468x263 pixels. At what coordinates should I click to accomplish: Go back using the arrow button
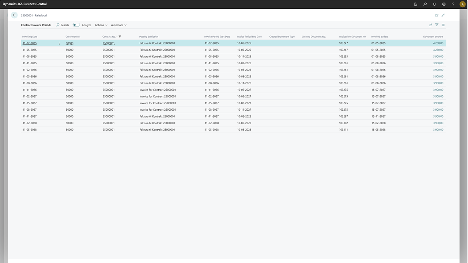14,15
